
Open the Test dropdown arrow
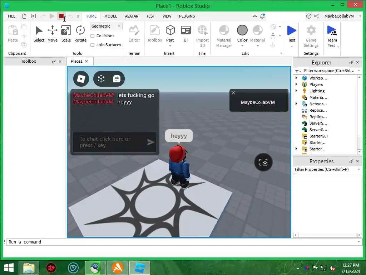tap(292, 46)
